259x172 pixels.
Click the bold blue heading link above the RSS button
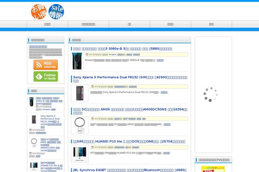[38, 47]
